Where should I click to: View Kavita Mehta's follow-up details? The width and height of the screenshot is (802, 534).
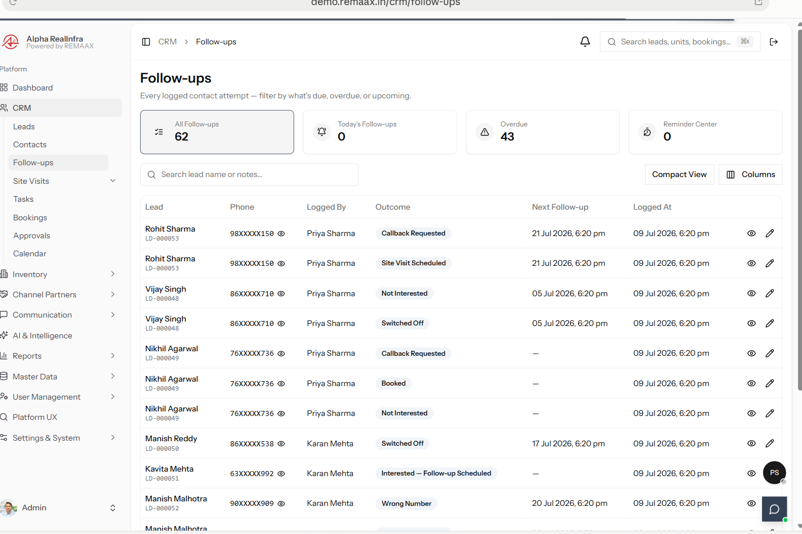[x=751, y=473]
